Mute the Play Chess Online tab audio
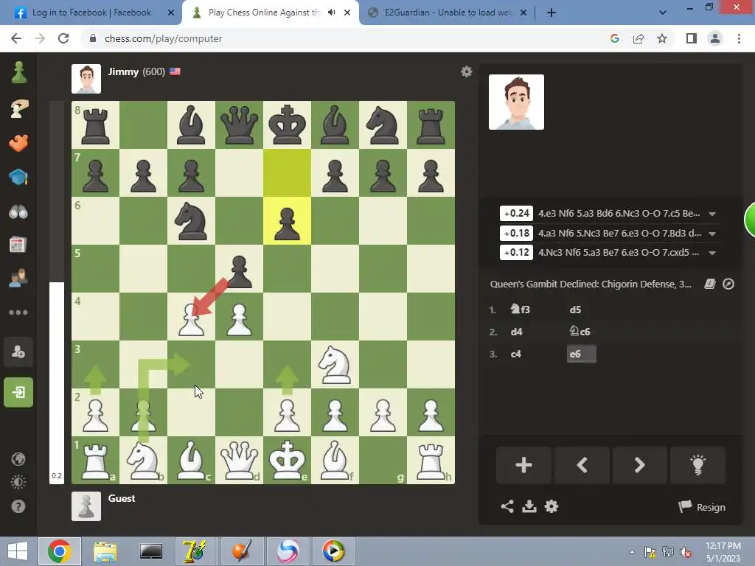Viewport: 755px width, 566px height. coord(331,13)
